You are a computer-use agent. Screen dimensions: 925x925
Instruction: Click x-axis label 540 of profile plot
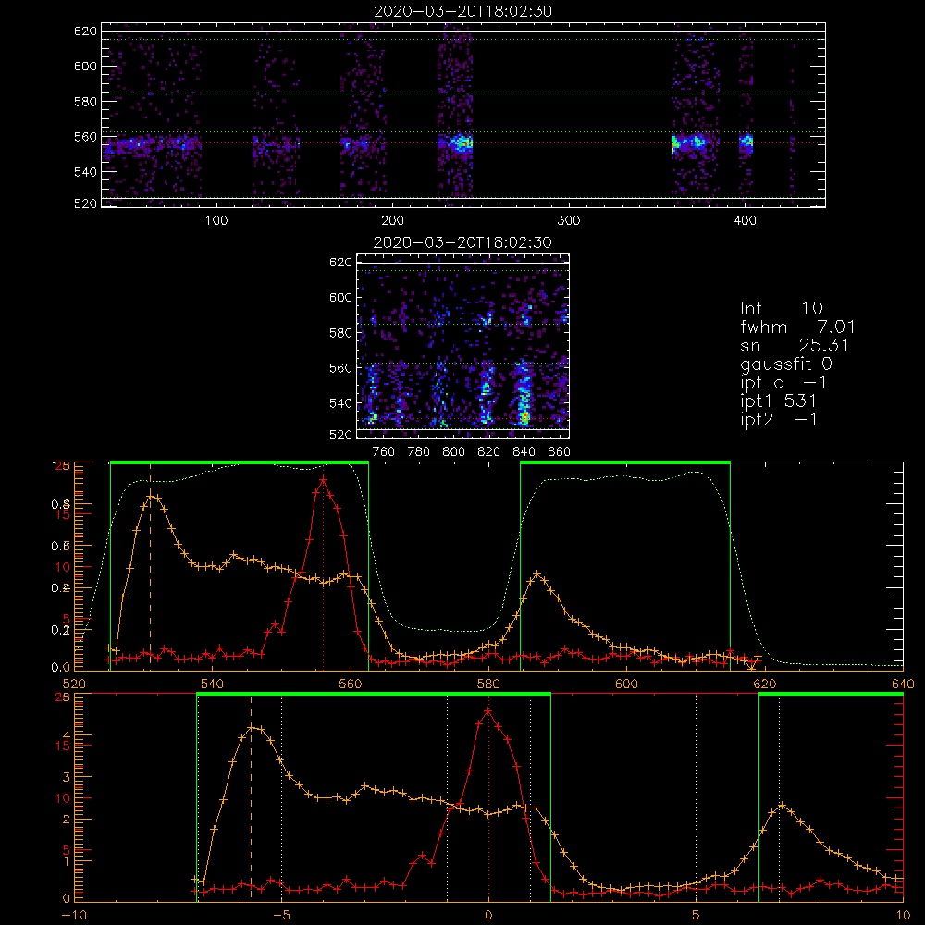click(213, 684)
